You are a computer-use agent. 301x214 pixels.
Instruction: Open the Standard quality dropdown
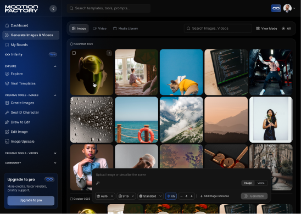click(150, 196)
